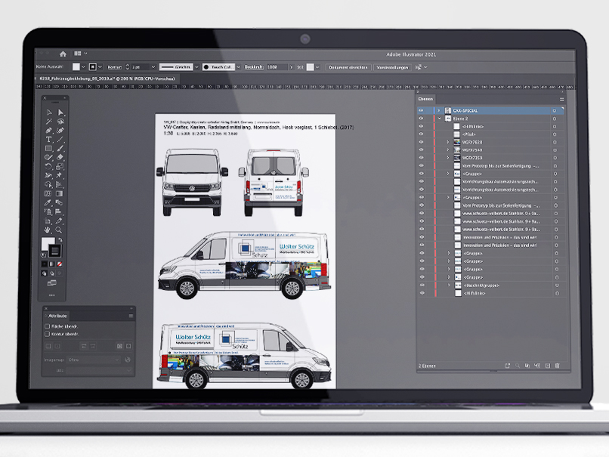The width and height of the screenshot is (609, 457).
Task: Select the Rectangle tool
Action: pos(49,148)
